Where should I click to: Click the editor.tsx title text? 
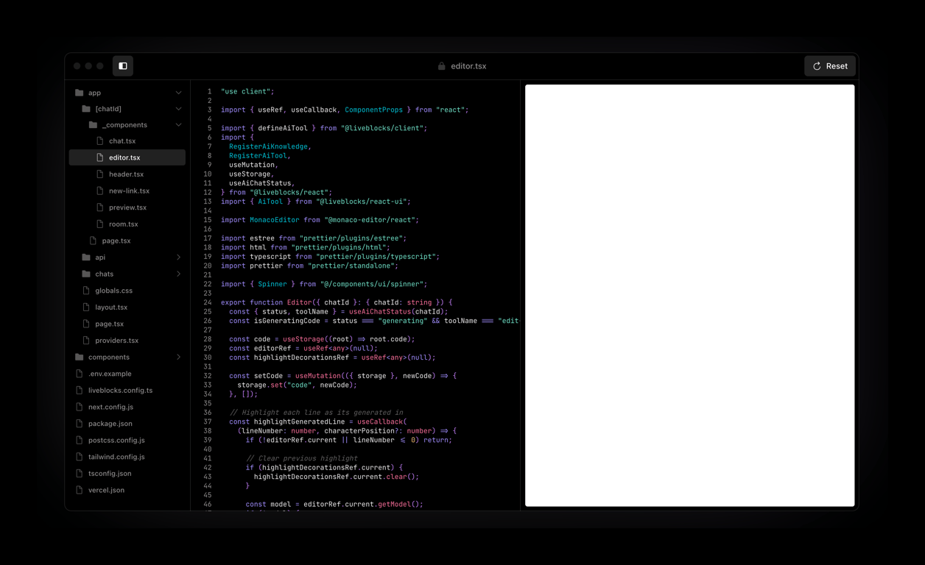click(468, 66)
